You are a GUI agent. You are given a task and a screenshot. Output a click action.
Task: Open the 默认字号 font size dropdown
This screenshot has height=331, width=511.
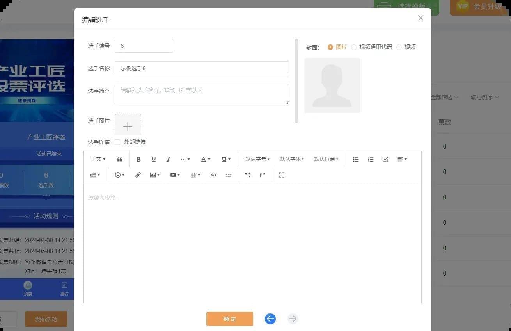[x=257, y=159]
